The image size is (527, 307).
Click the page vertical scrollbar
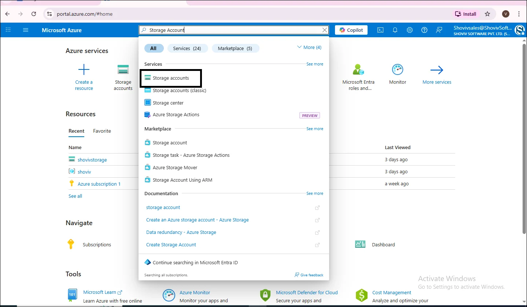coord(524,139)
